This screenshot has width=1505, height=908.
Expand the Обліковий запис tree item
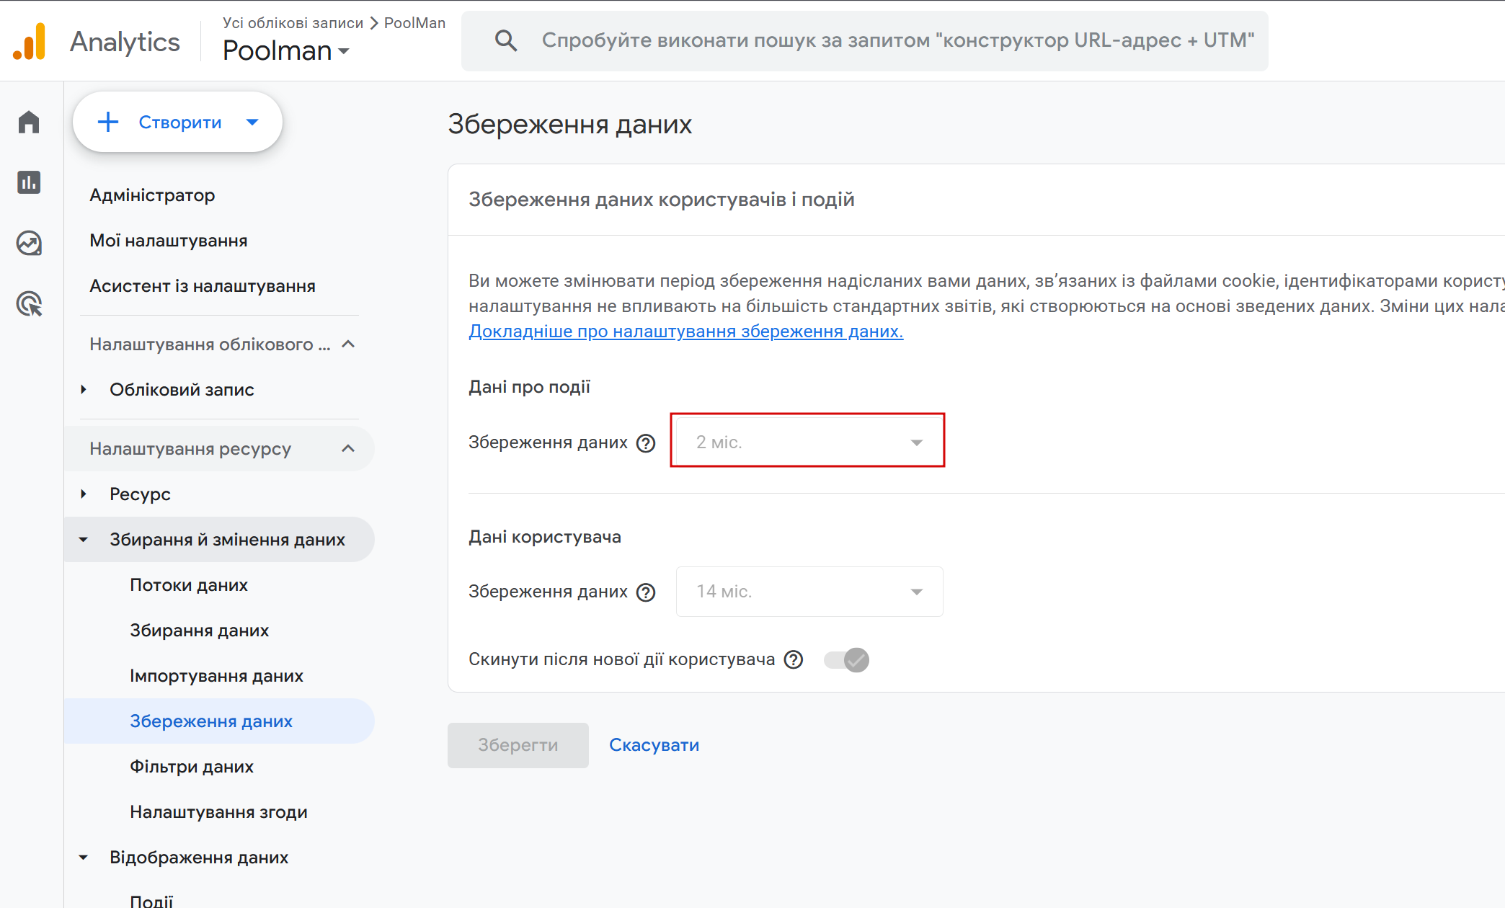(84, 389)
